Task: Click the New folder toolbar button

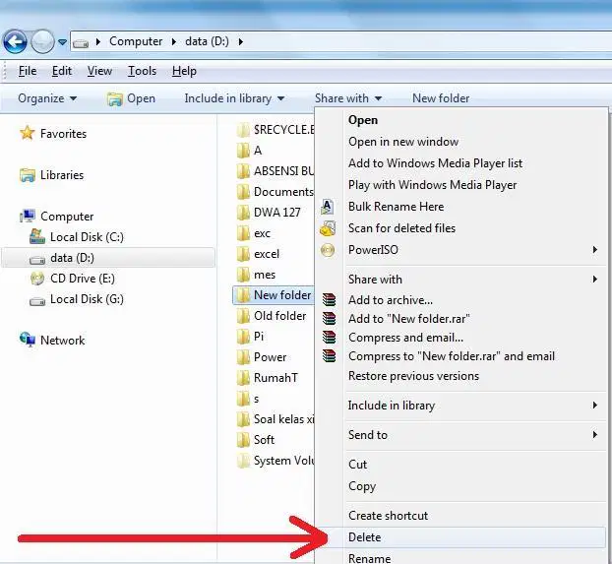Action: pos(441,98)
